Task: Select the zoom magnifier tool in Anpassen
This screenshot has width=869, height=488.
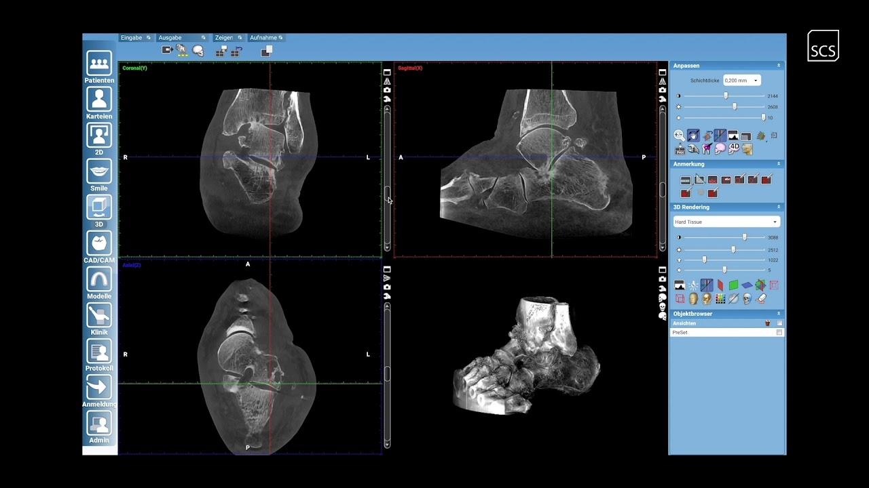Action: click(678, 136)
